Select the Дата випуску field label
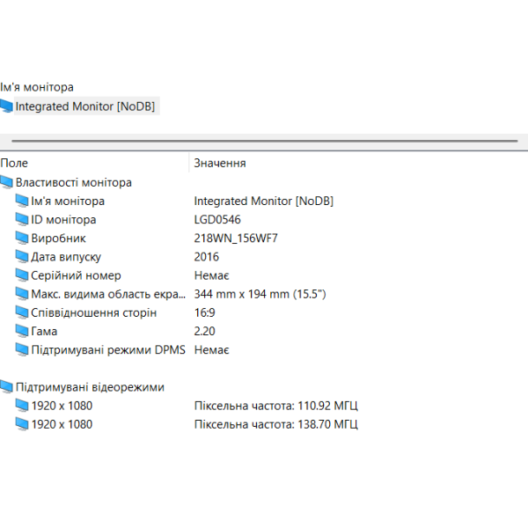Viewport: 528px width, 528px height. (x=66, y=257)
